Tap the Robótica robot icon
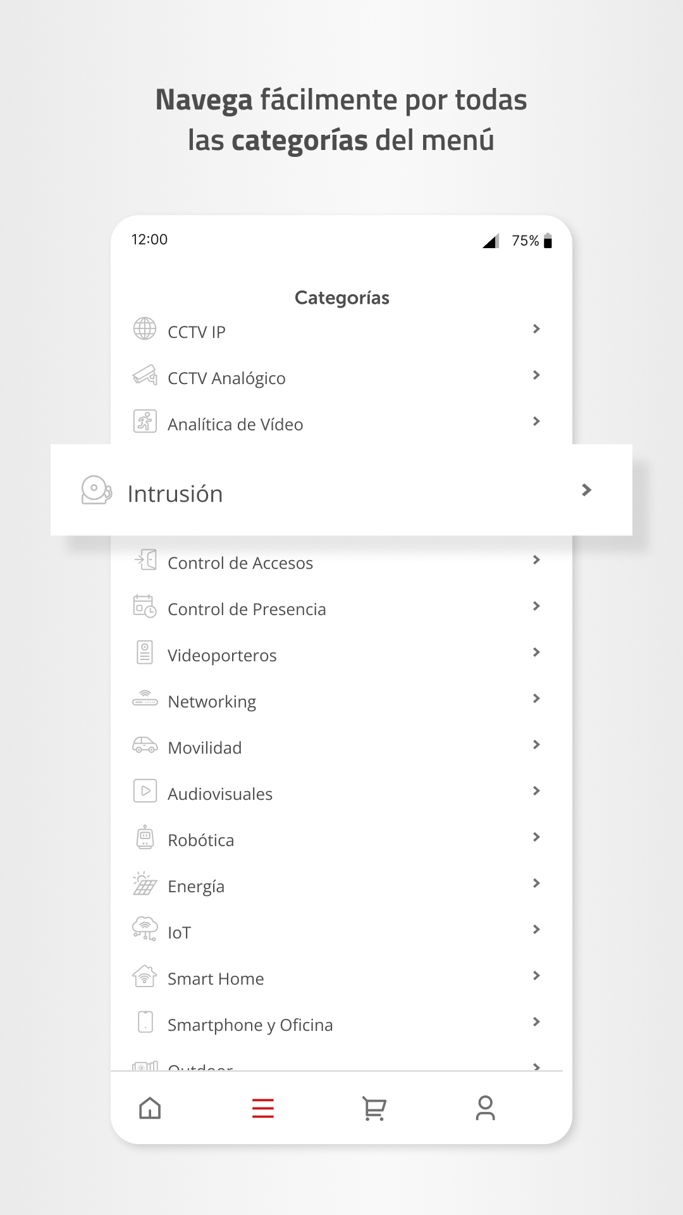The height and width of the screenshot is (1215, 683). (x=145, y=837)
